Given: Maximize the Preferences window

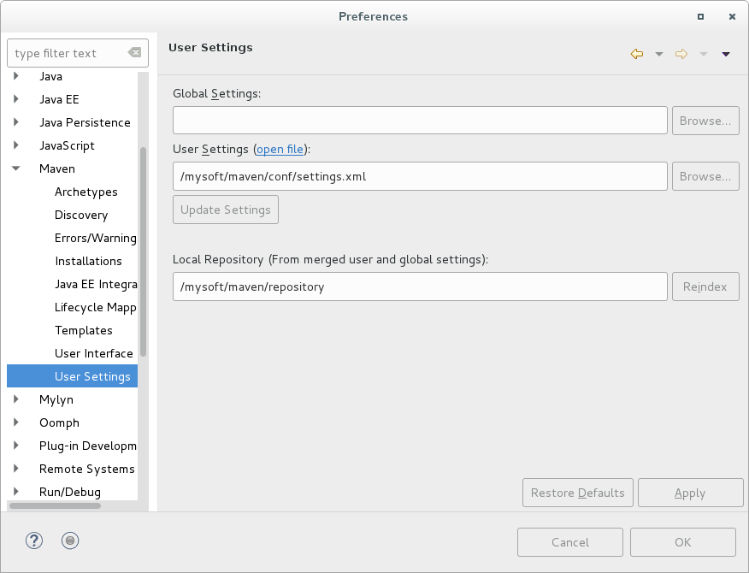Looking at the screenshot, I should coord(700,16).
